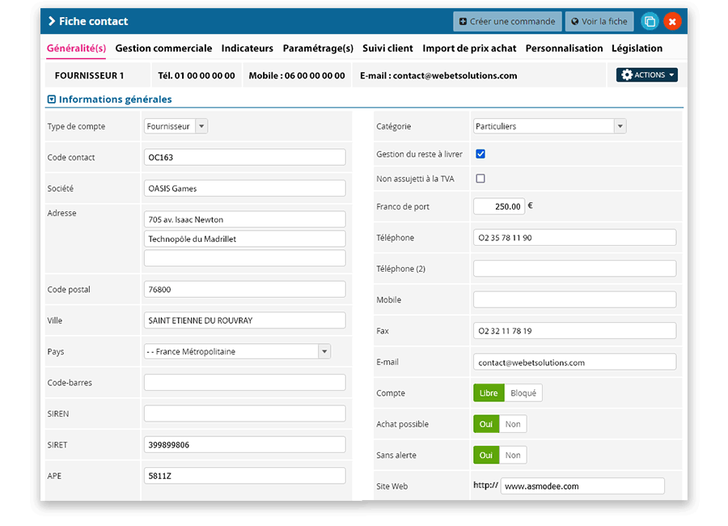Go to the Législation tab
The height and width of the screenshot is (526, 728).
(637, 49)
